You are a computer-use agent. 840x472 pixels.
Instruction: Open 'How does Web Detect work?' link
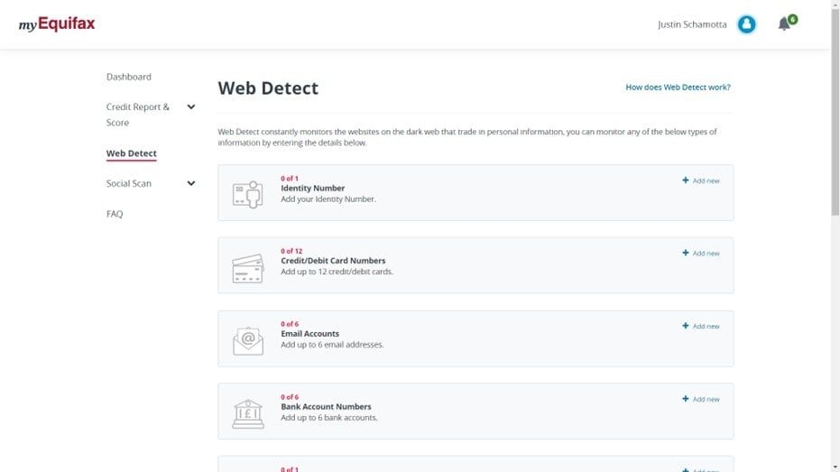678,88
